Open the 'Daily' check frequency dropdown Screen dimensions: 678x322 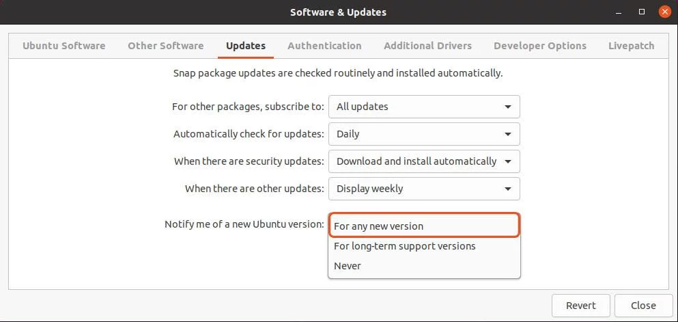[424, 134]
